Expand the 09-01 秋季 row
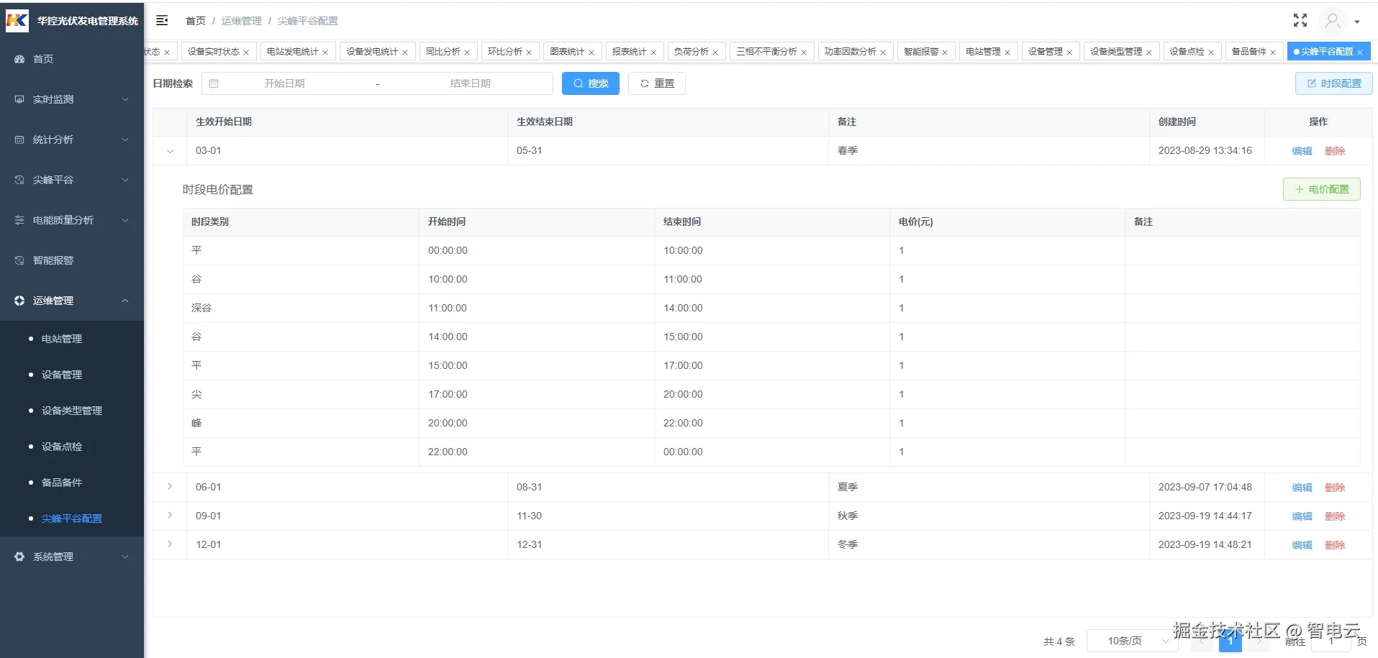The width and height of the screenshot is (1378, 658). pyautogui.click(x=170, y=516)
